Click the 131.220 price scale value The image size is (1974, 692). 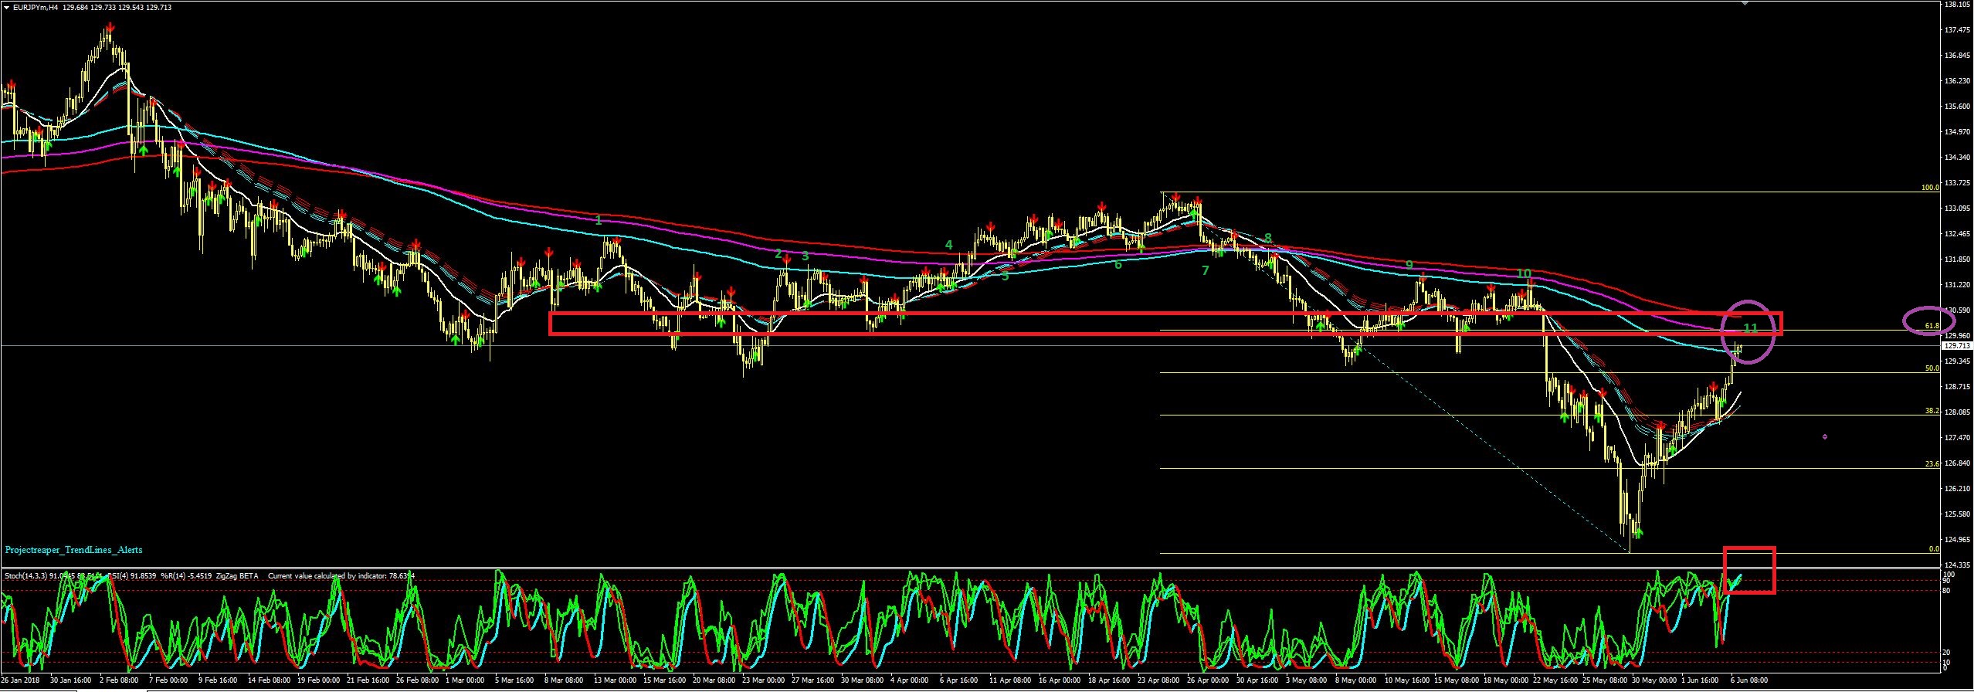(1958, 284)
